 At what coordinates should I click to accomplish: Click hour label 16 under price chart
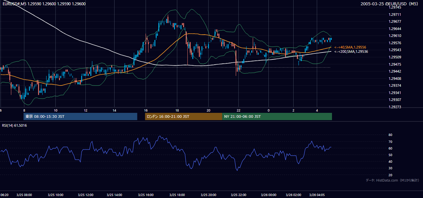[146, 110]
